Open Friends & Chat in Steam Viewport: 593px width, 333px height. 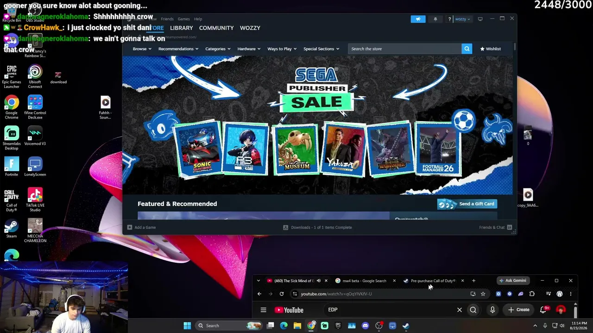[496, 228]
